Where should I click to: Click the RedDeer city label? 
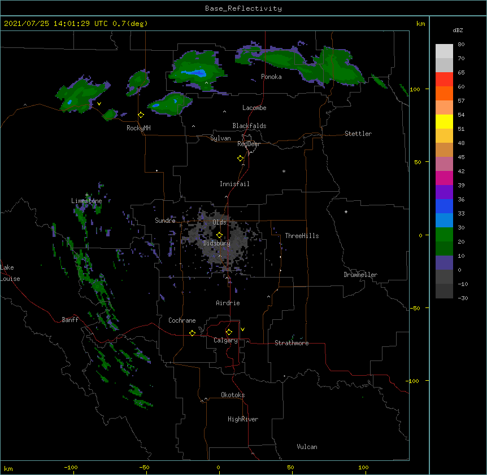click(249, 144)
